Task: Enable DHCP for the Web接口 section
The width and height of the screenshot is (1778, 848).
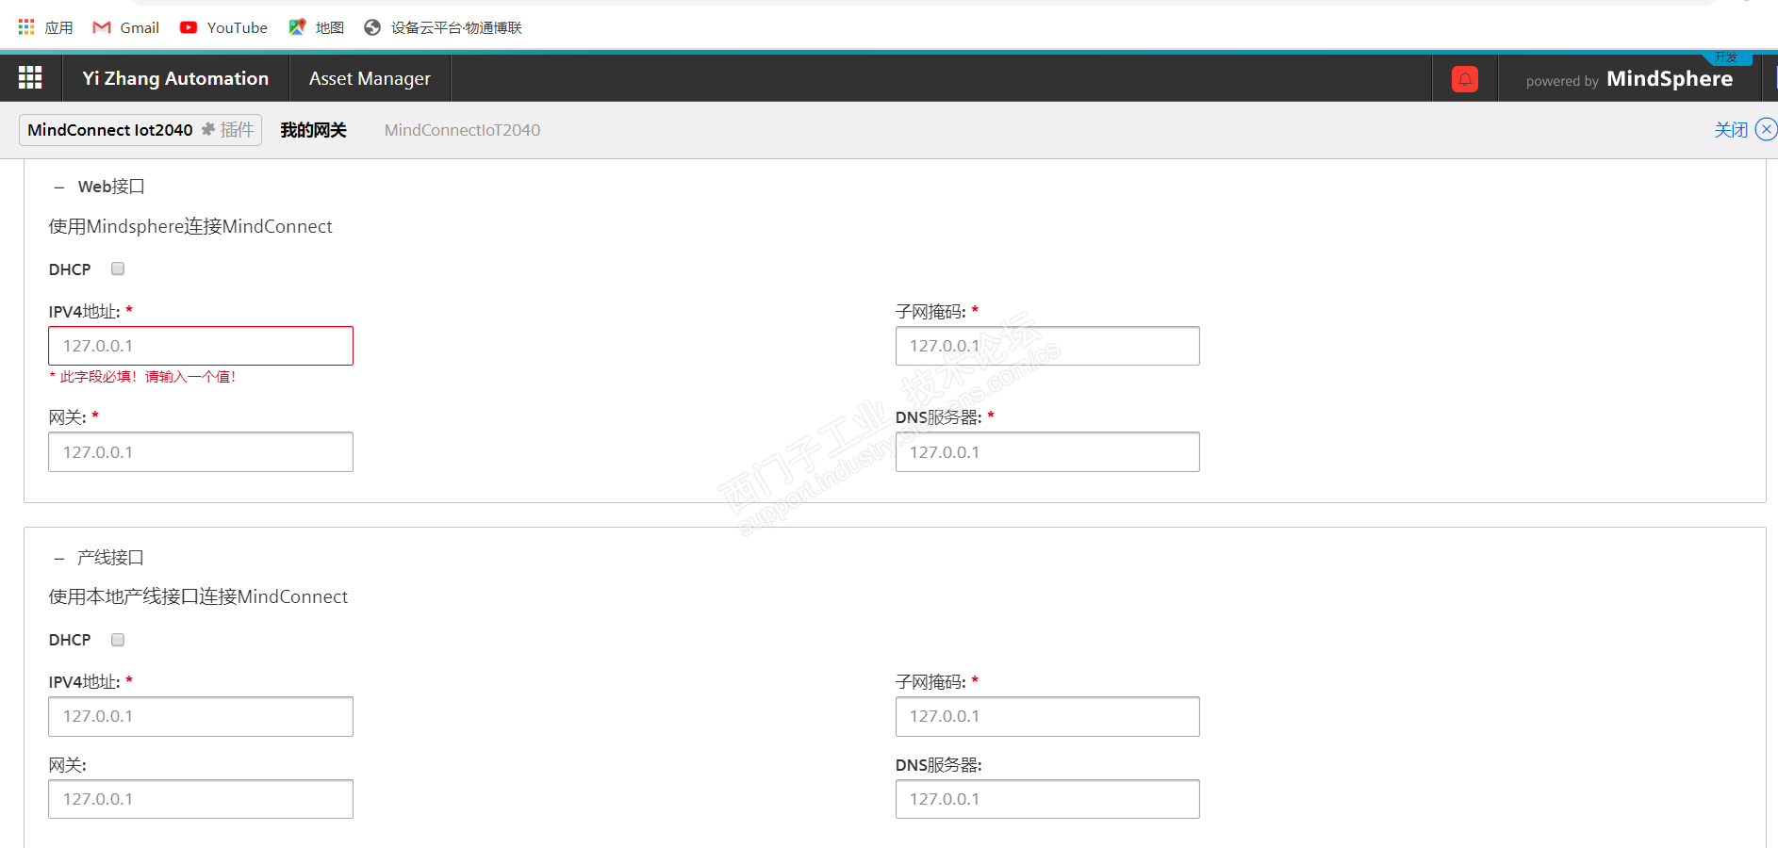Action: [118, 269]
